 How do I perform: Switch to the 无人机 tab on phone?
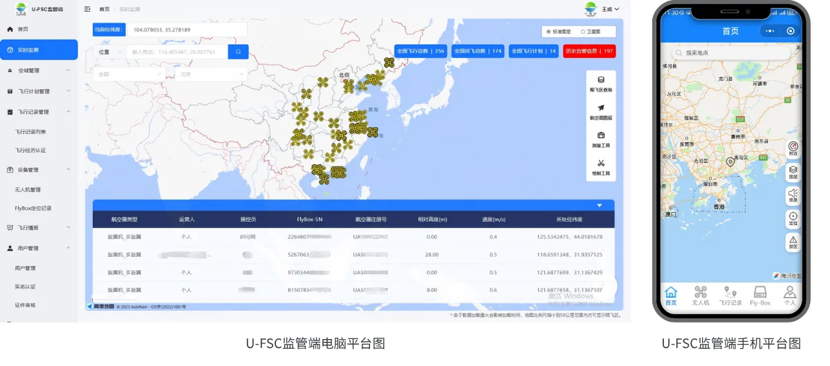point(701,296)
